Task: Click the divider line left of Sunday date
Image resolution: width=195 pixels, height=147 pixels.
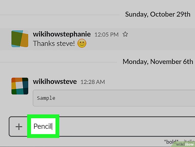Action: tap(59, 15)
